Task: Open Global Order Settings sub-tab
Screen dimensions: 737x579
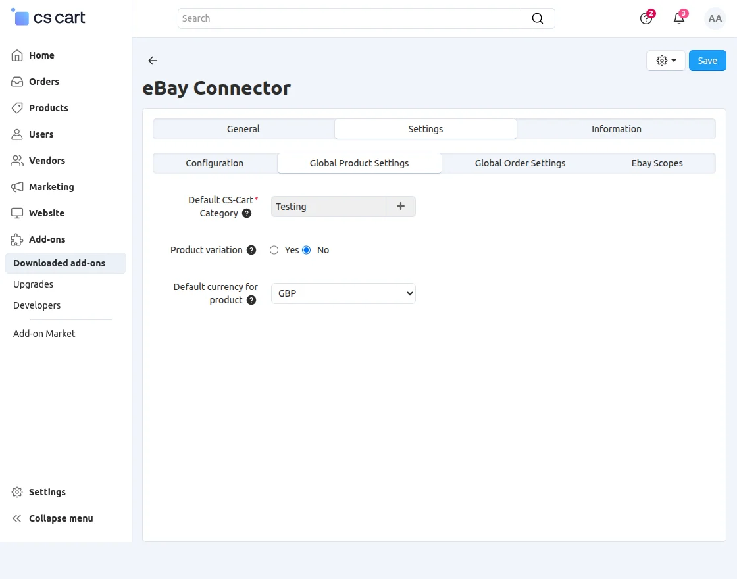Action: pos(520,163)
